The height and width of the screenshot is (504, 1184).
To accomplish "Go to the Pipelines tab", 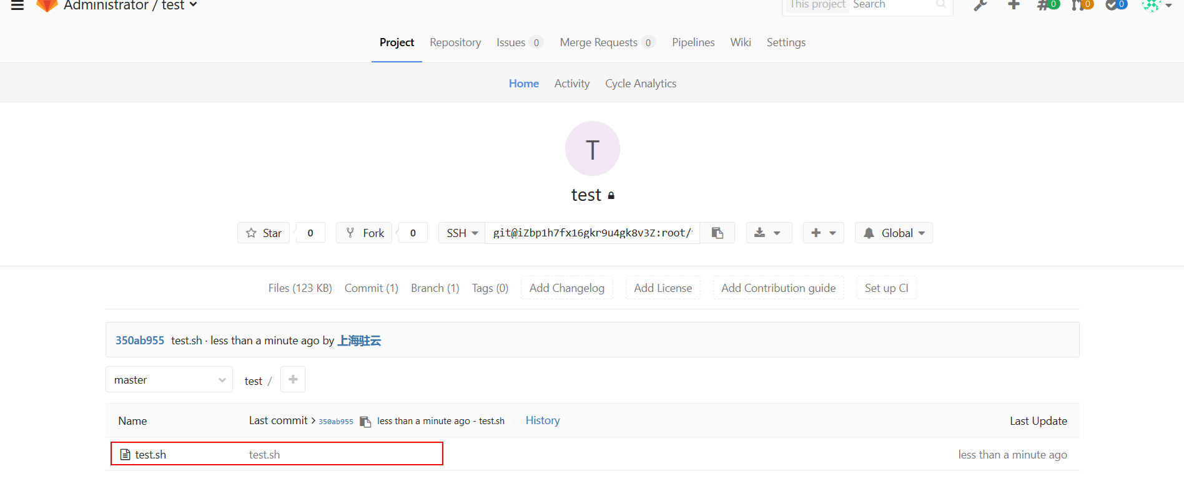I will point(693,42).
